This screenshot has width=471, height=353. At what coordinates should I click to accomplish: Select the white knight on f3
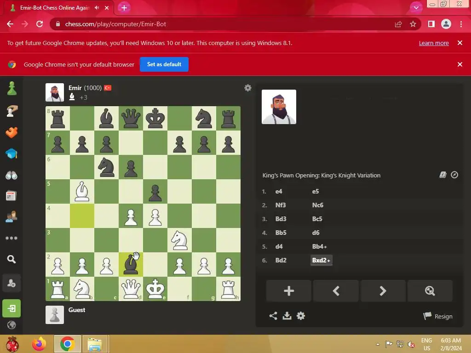179,240
